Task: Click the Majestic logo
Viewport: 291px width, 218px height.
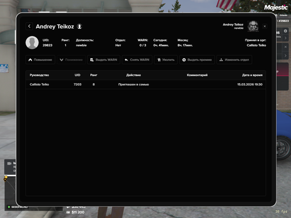Action: tap(276, 8)
